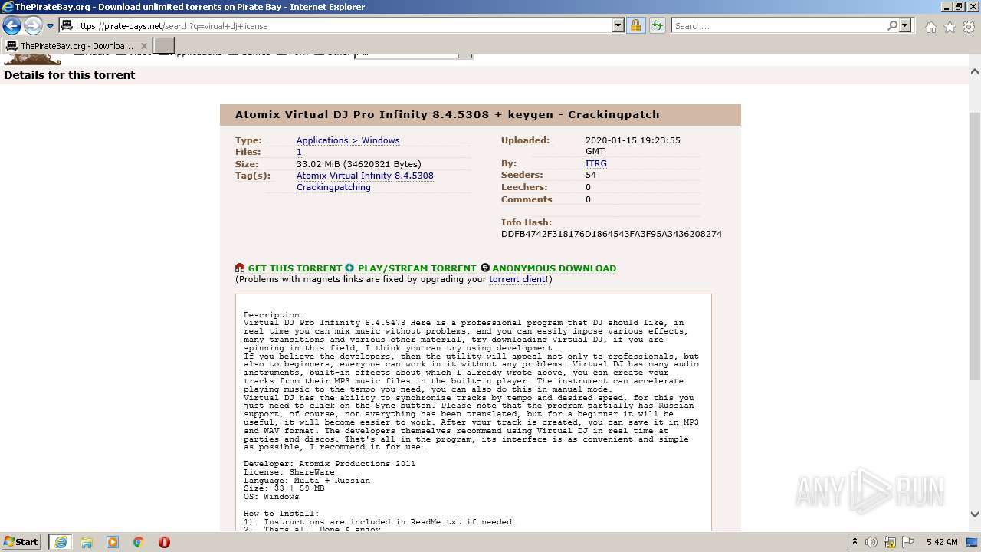Click 'Language: Multi + Russian' line
The height and width of the screenshot is (552, 981).
307,481
